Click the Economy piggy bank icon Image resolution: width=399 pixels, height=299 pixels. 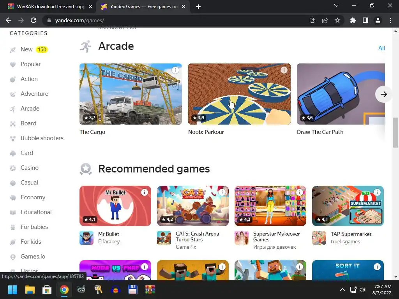[x=13, y=197]
